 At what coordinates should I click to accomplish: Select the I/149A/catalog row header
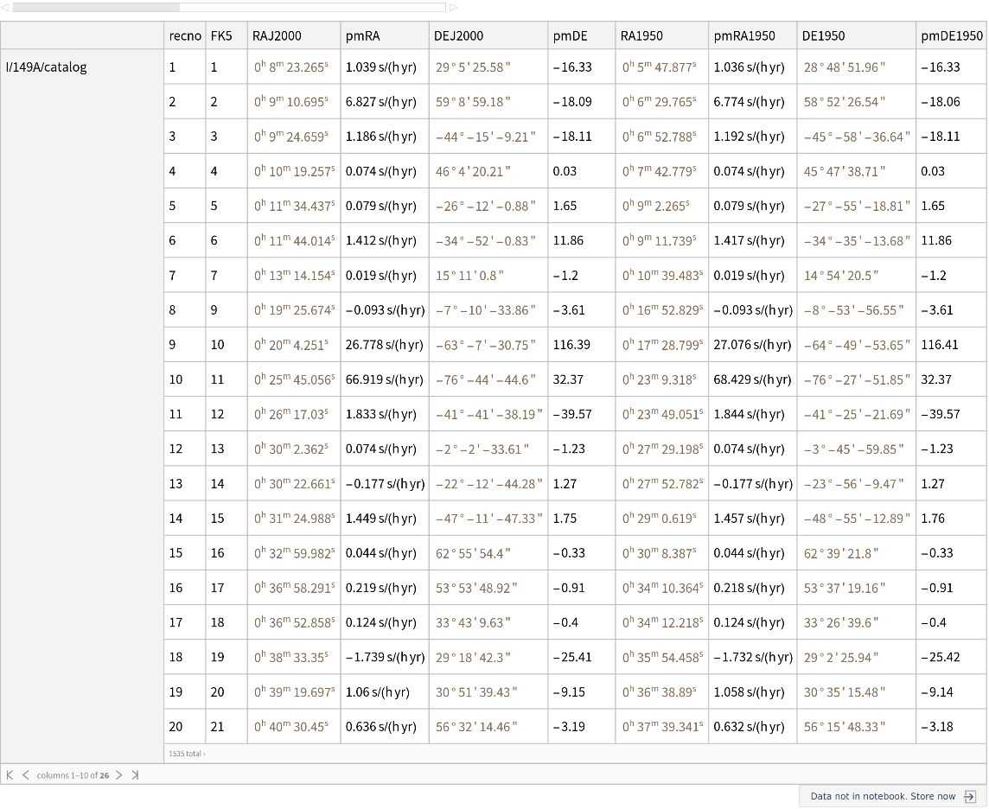pos(47,67)
